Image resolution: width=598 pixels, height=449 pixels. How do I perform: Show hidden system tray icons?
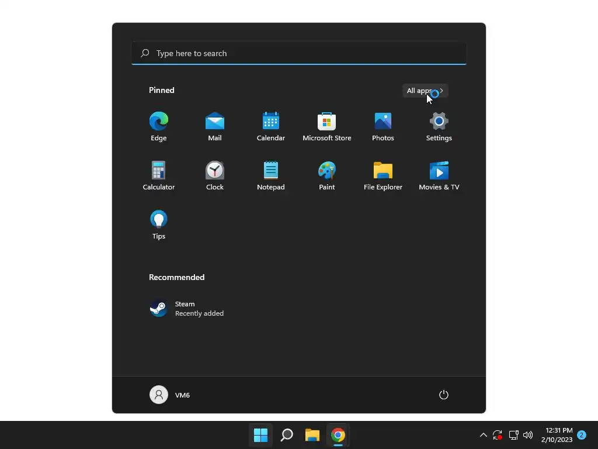(x=483, y=435)
